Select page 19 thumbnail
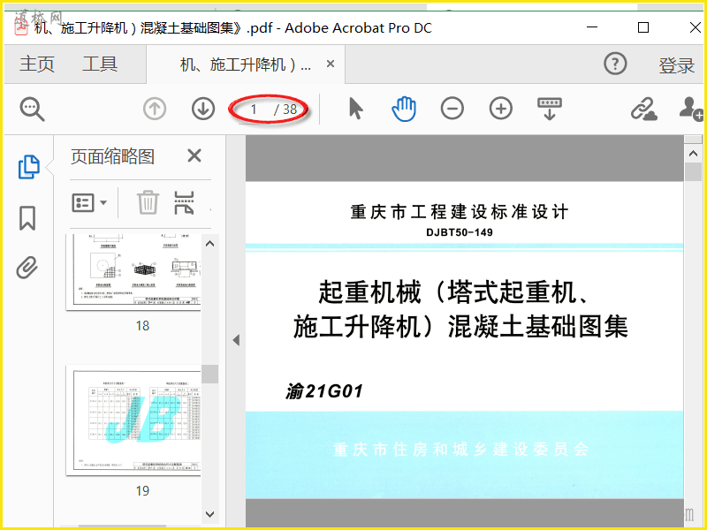This screenshot has height=530, width=707. coord(133,420)
